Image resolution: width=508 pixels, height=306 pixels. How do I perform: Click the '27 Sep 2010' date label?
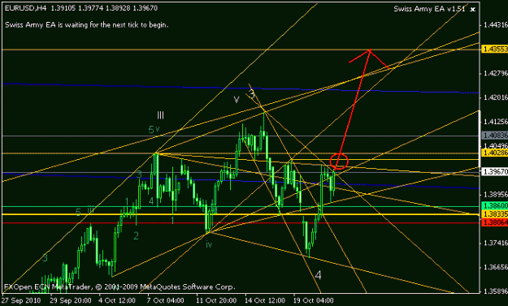pyautogui.click(x=22, y=300)
